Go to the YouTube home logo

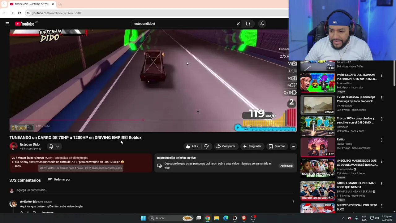coord(25,24)
